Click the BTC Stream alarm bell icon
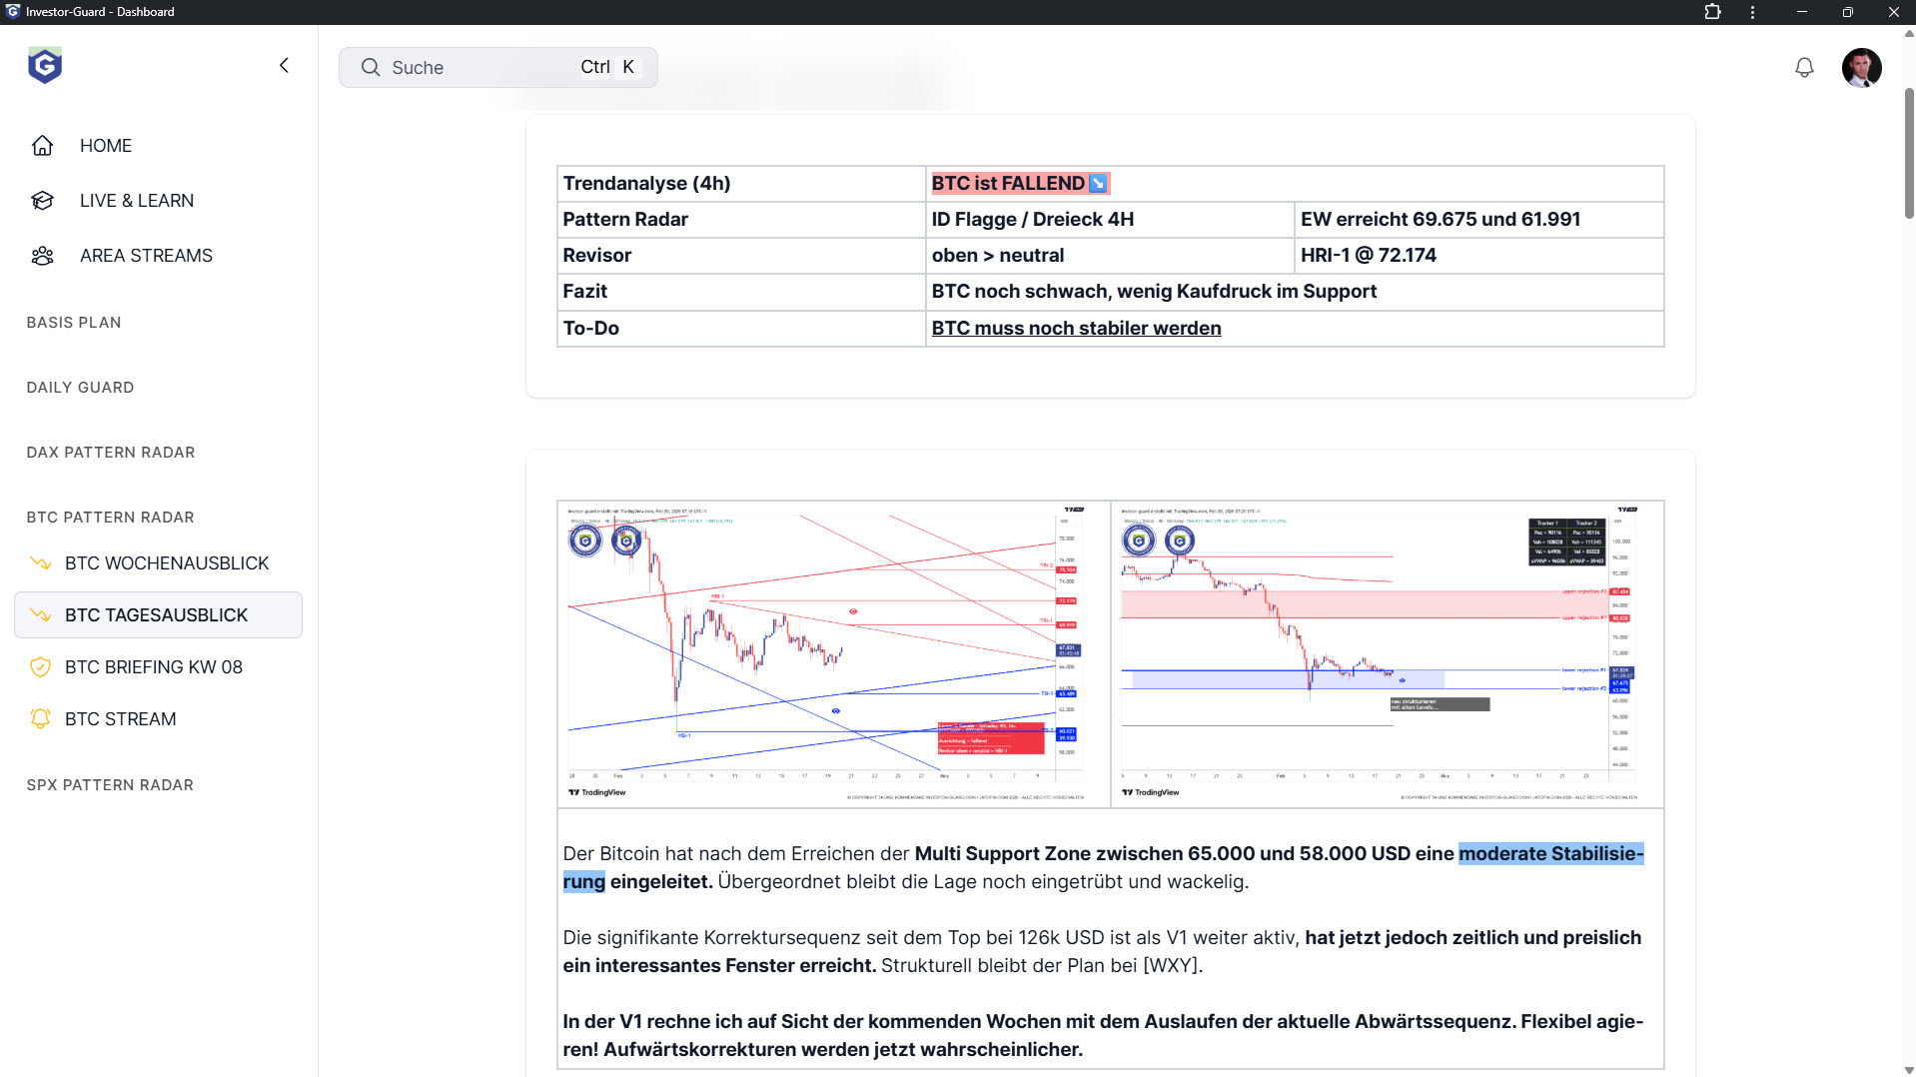Image resolution: width=1916 pixels, height=1077 pixels. pos(40,719)
